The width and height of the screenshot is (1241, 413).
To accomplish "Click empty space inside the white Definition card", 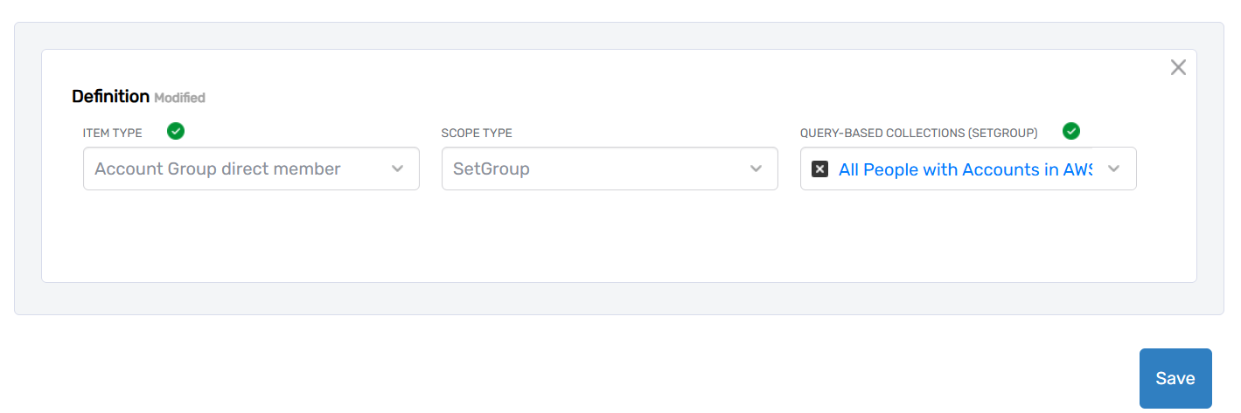I will coord(612,240).
